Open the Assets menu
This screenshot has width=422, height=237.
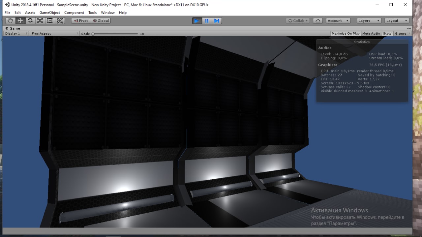point(30,13)
